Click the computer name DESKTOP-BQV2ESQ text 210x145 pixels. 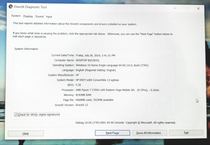pyautogui.click(x=87, y=60)
